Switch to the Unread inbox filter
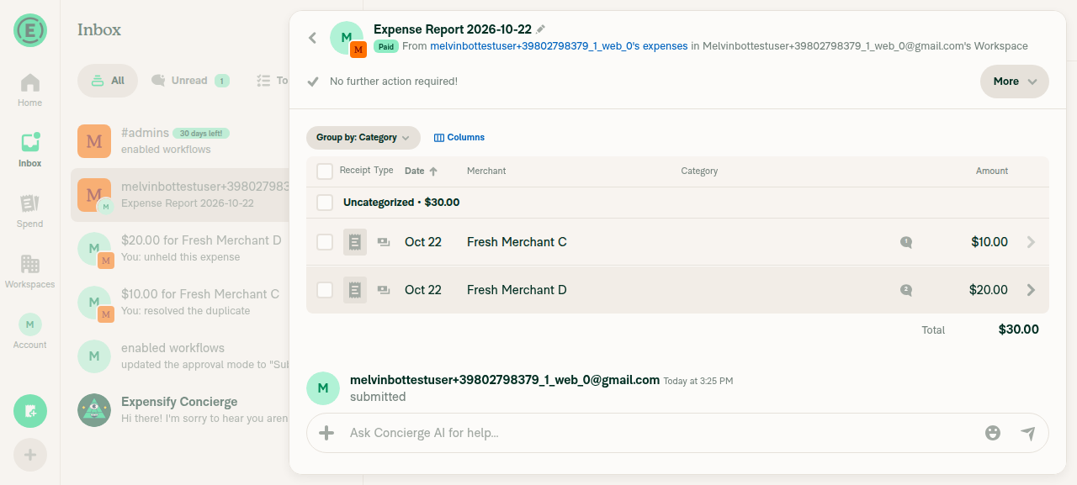Image resolution: width=1077 pixels, height=485 pixels. [190, 81]
